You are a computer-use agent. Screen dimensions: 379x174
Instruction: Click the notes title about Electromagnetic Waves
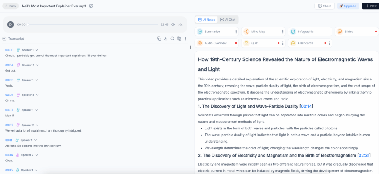pos(285,65)
